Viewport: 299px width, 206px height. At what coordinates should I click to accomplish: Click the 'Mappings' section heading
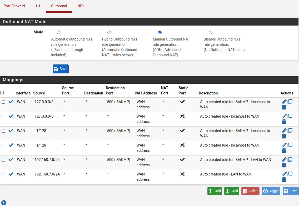[13, 80]
